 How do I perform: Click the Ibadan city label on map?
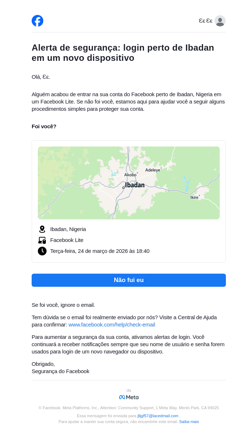pos(135,185)
